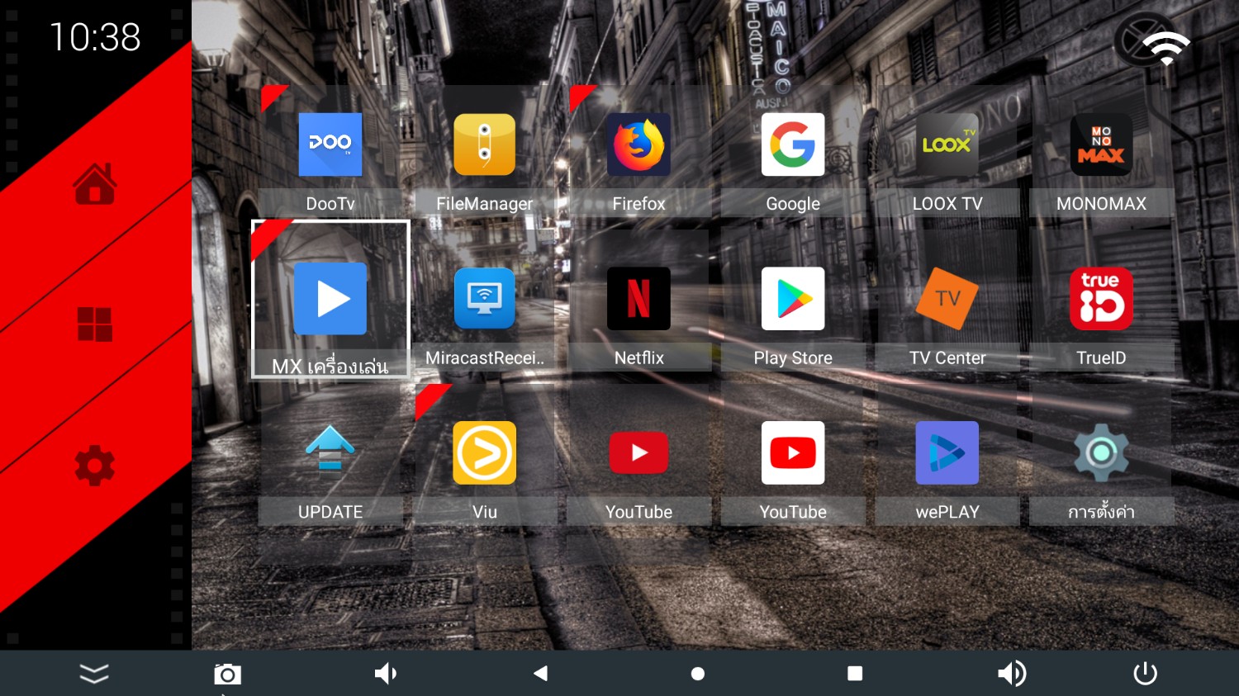Open the power menu icon
This screenshot has width=1239, height=696.
pos(1145,674)
